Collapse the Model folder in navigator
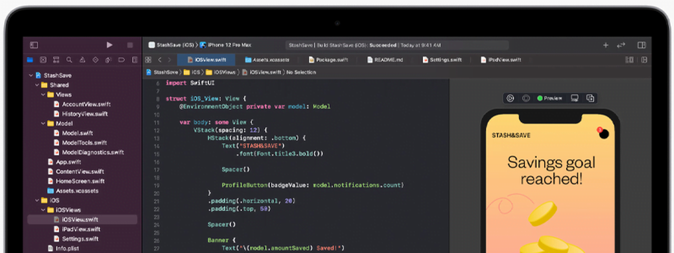This screenshot has height=253, width=674. click(x=43, y=124)
